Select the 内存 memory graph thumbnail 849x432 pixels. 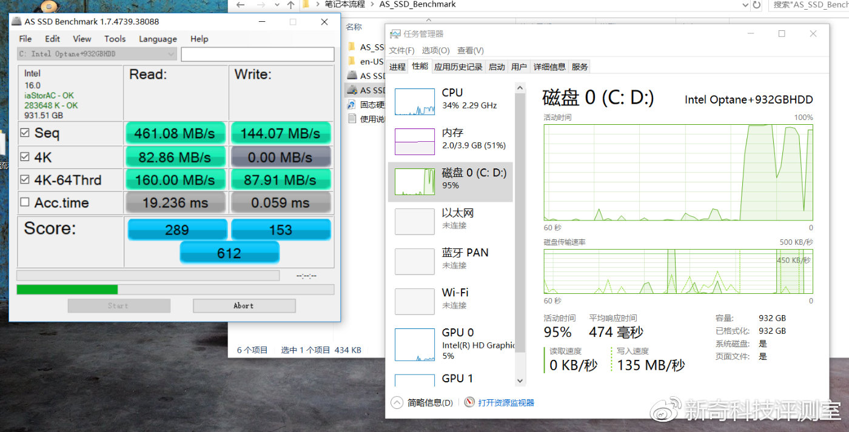[415, 142]
